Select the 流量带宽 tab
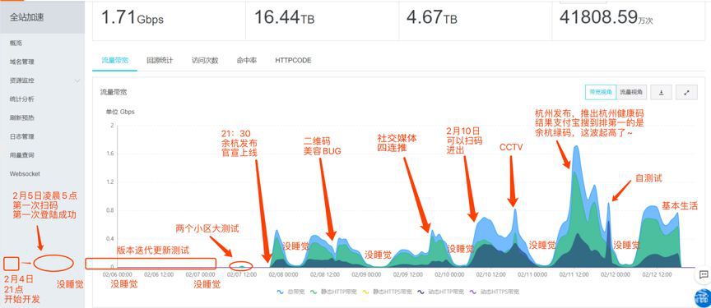 [x=114, y=60]
